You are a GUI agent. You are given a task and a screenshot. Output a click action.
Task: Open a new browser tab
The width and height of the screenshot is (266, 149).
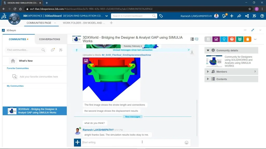(x=47, y=3)
